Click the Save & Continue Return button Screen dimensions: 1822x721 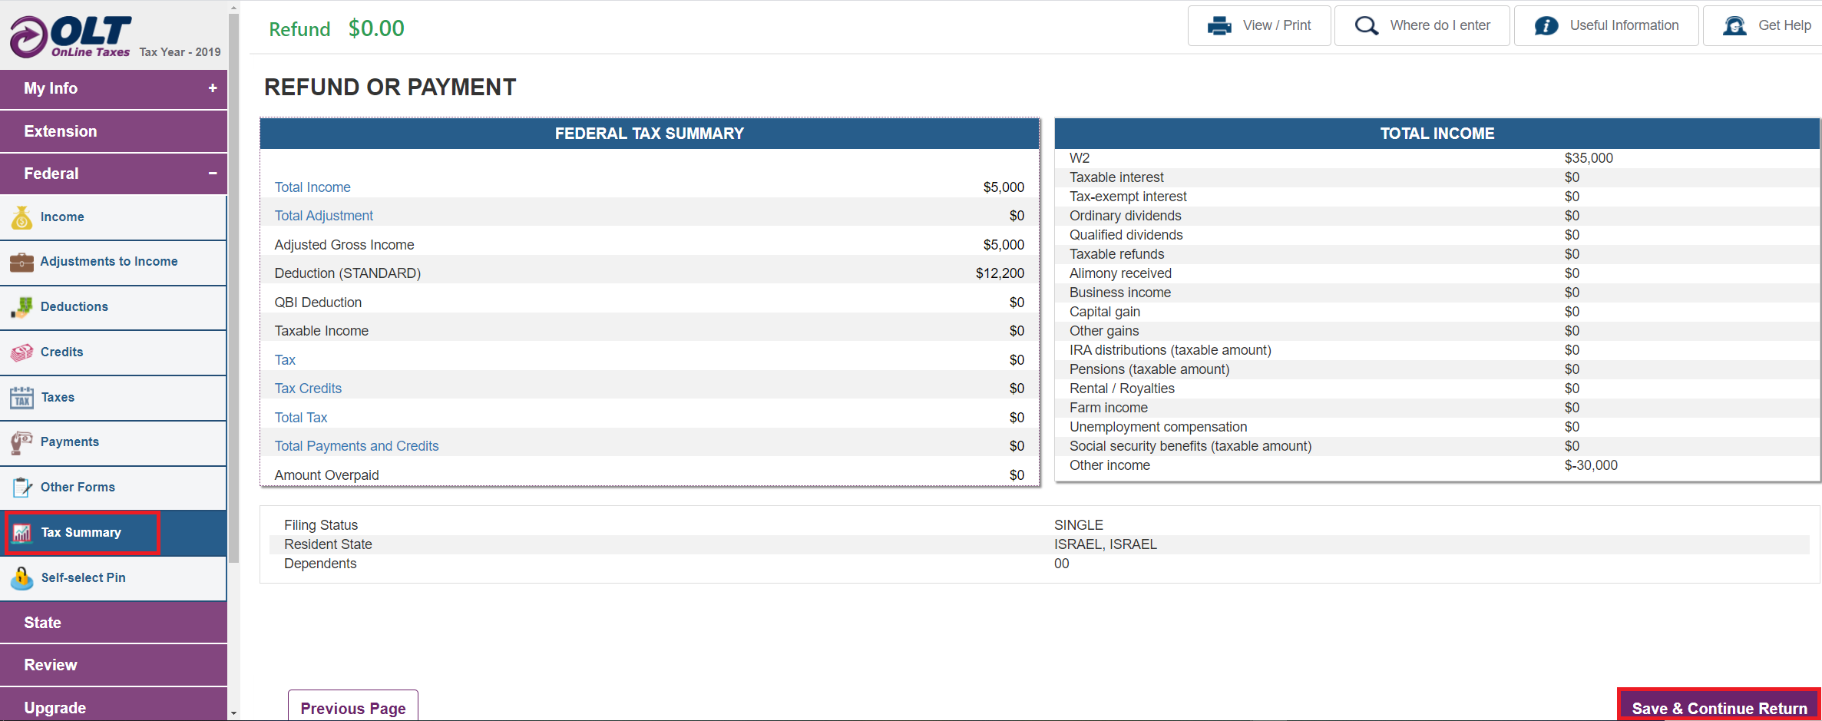1719,706
